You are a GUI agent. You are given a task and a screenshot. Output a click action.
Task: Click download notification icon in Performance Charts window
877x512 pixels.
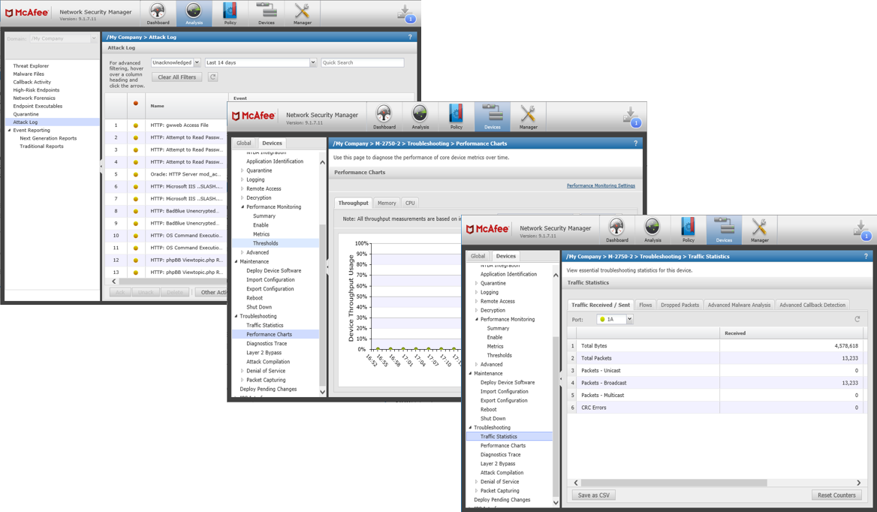pyautogui.click(x=631, y=117)
